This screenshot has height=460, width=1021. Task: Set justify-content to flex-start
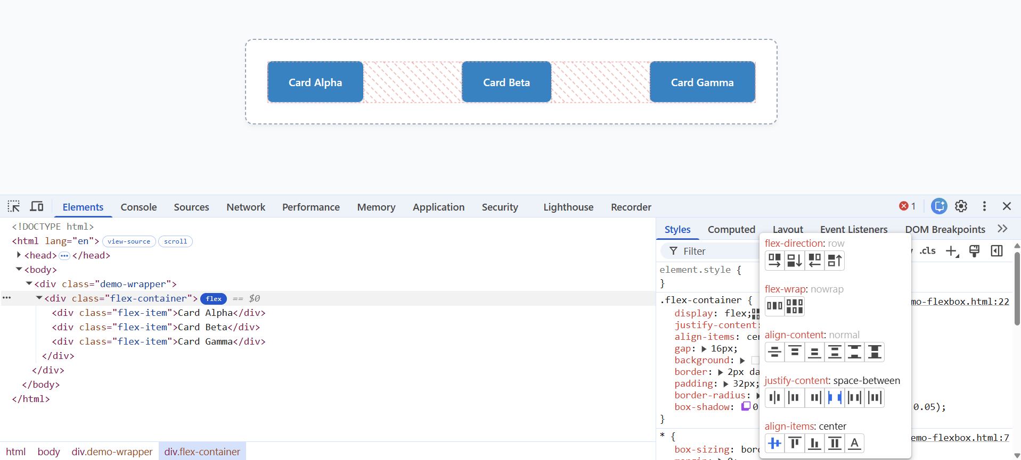[795, 398]
